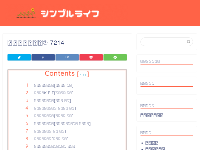Image resolution: width=200 pixels, height=150 pixels.
Task: Jump to Contents item 1
Action: [53, 85]
